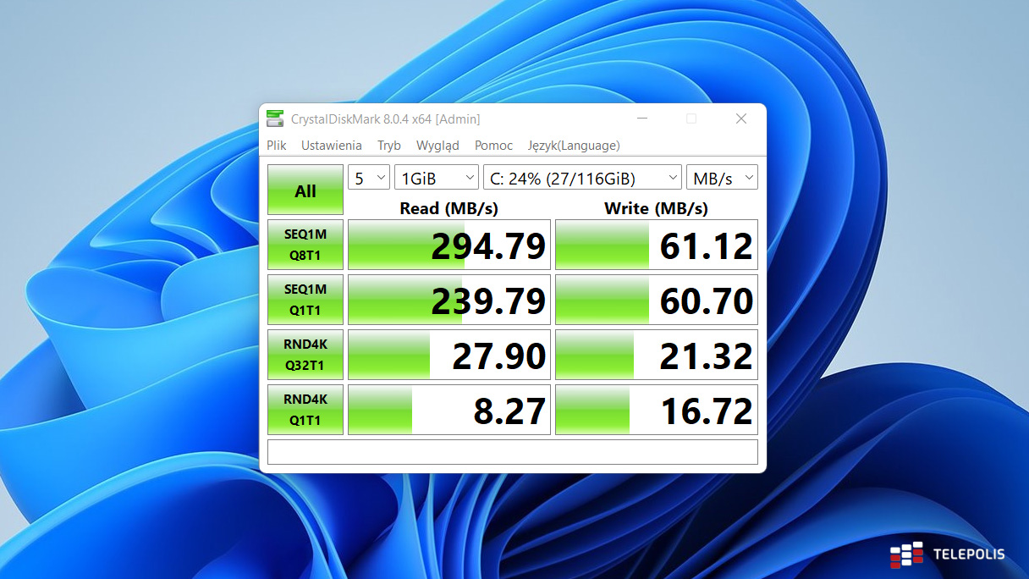The width and height of the screenshot is (1029, 579).
Task: Open the Wygląd menu
Action: tap(437, 146)
